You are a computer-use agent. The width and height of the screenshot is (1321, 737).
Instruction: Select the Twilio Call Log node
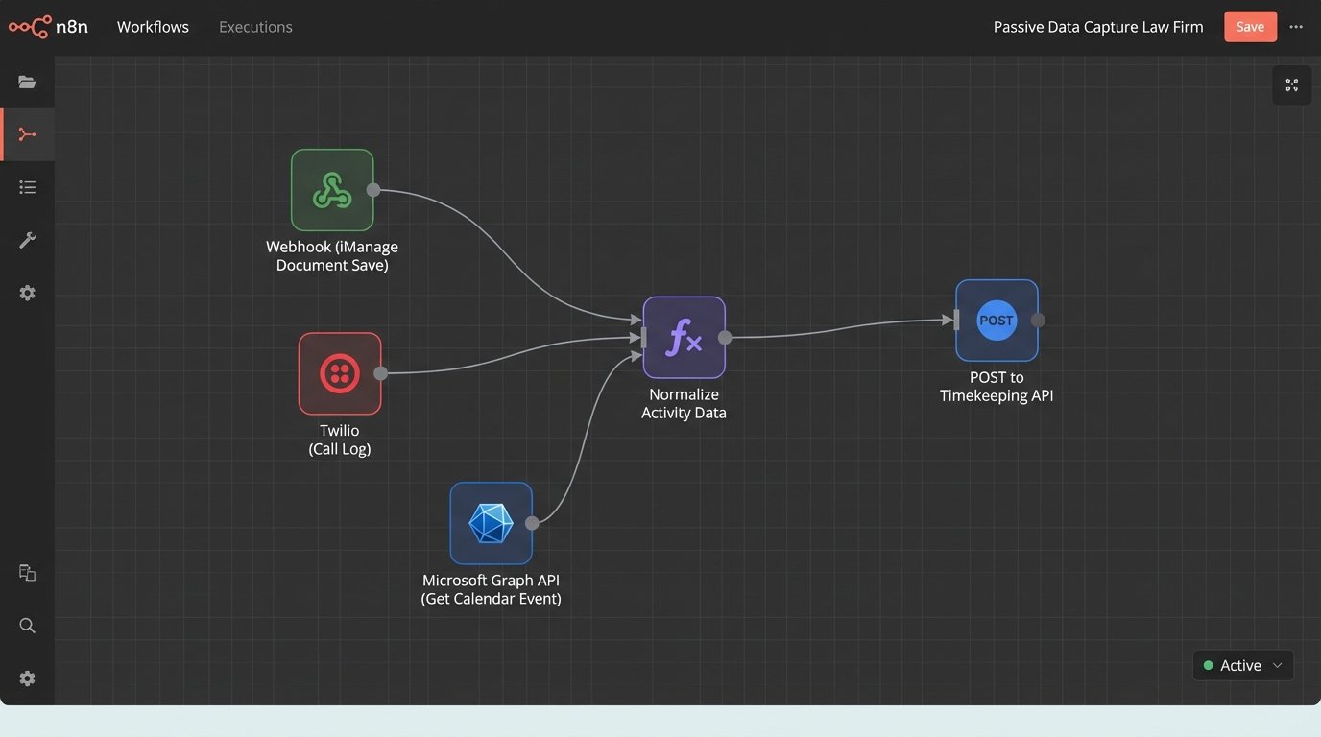click(x=340, y=373)
